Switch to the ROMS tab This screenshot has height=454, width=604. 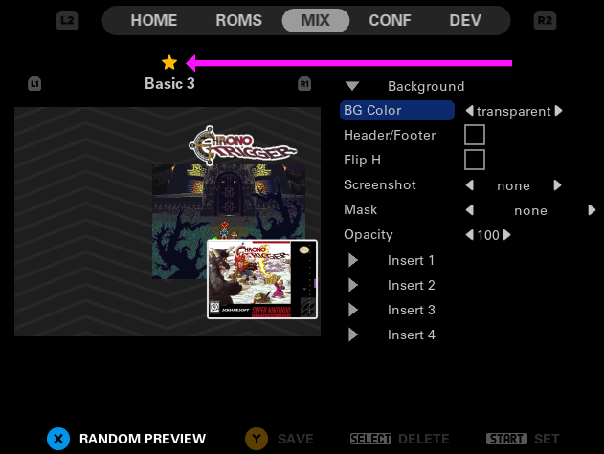click(239, 21)
